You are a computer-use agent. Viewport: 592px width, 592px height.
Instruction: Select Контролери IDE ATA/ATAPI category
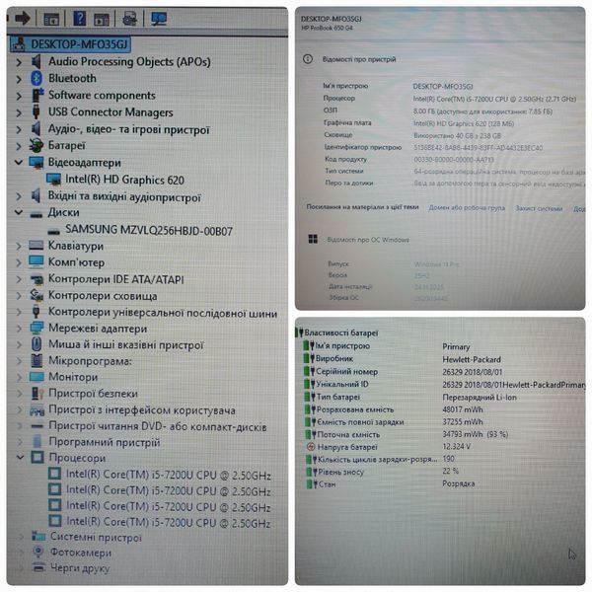coord(116,279)
